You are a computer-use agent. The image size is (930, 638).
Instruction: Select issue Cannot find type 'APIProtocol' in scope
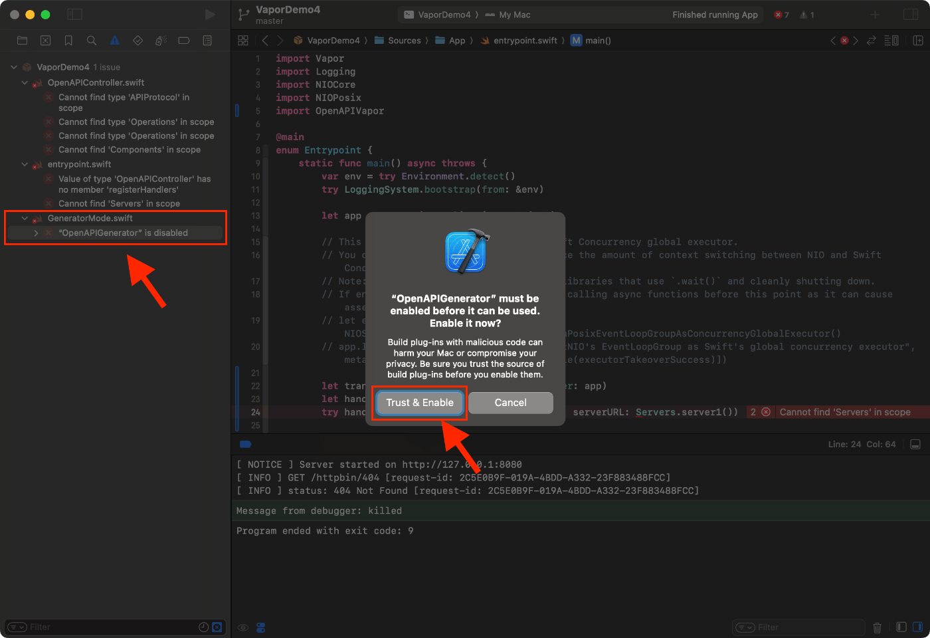tap(124, 102)
